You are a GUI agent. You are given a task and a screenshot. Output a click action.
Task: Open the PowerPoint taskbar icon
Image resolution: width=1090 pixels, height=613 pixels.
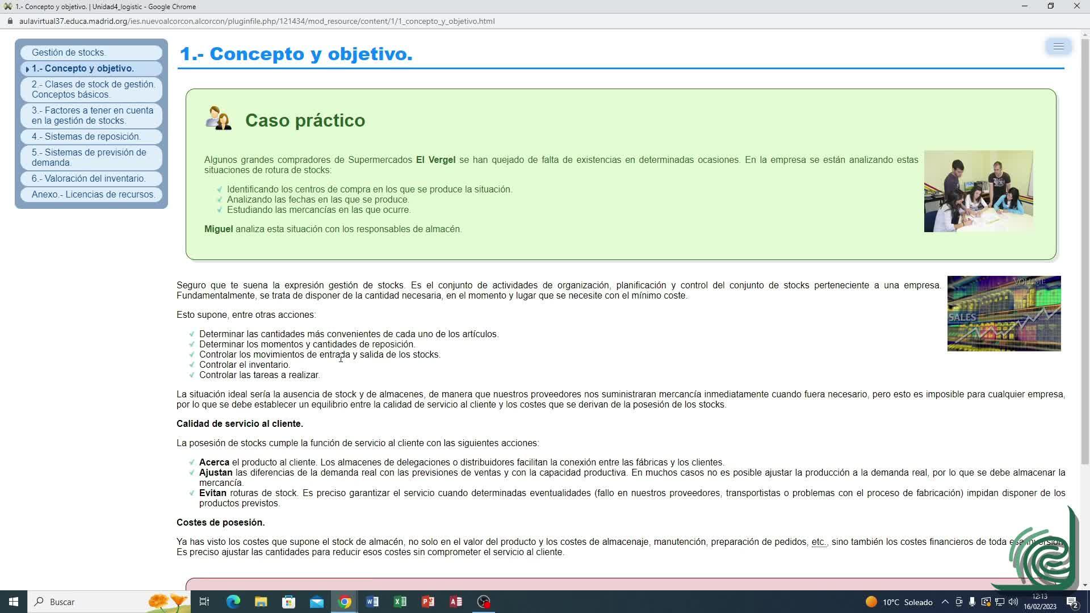[428, 602]
